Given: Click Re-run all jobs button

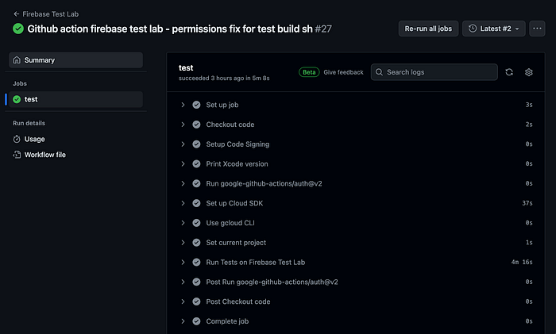Looking at the screenshot, I should click(428, 29).
